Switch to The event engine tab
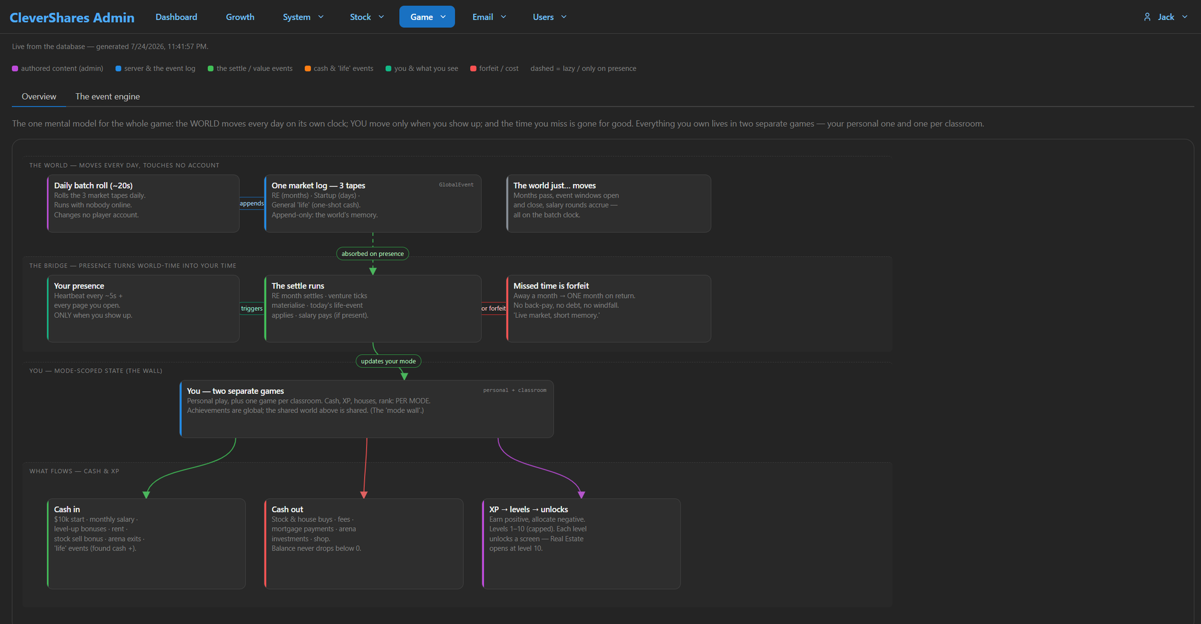 (x=108, y=96)
